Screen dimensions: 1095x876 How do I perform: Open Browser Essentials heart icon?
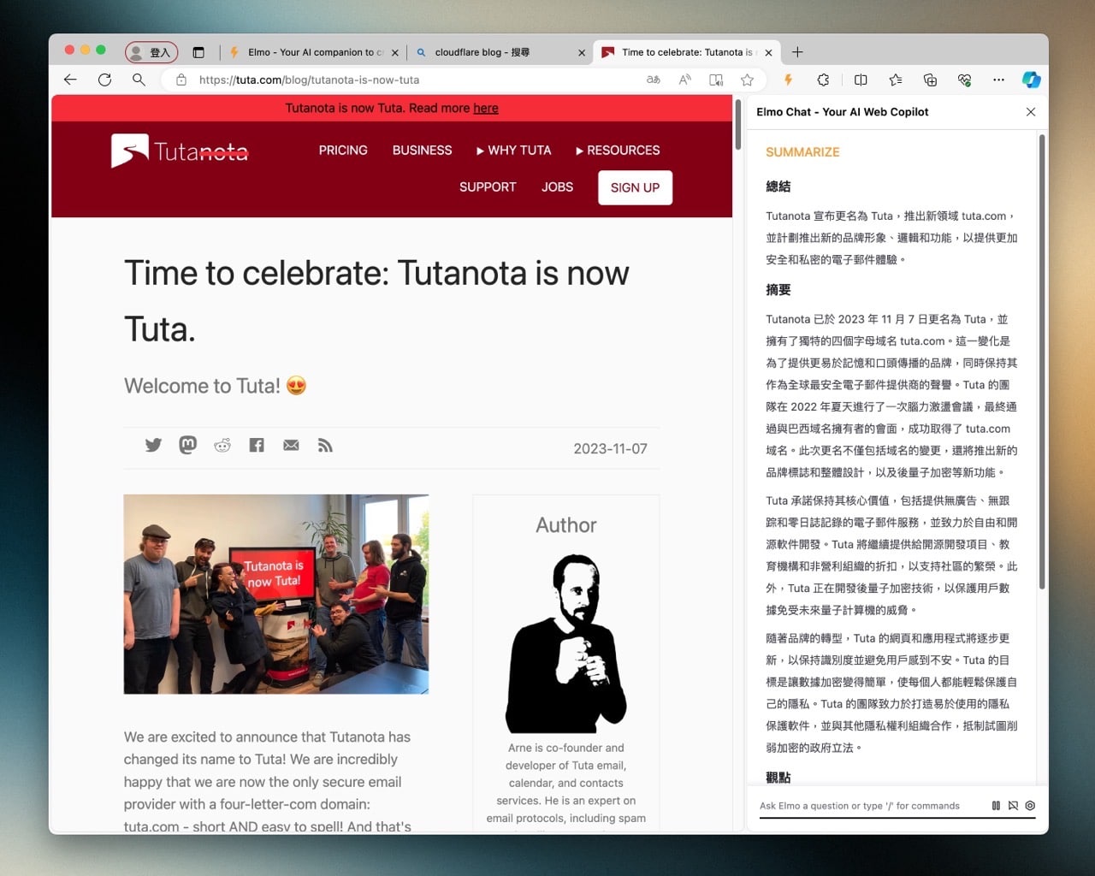tap(964, 80)
